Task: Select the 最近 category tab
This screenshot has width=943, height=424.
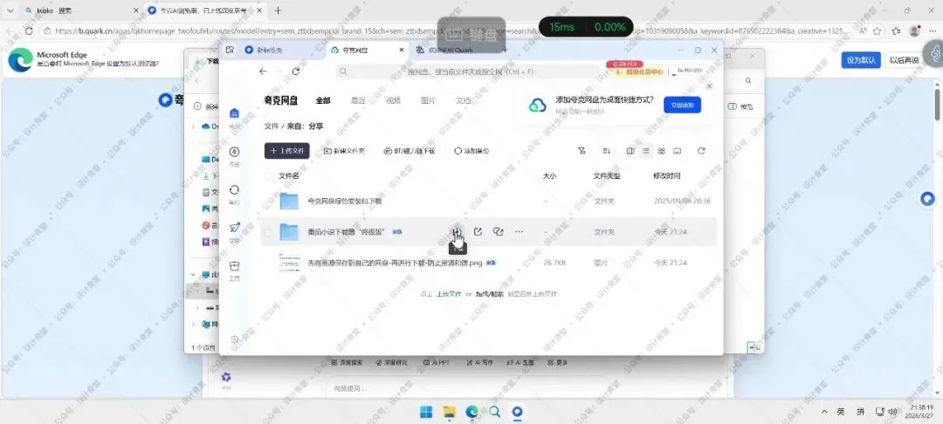Action: point(359,101)
